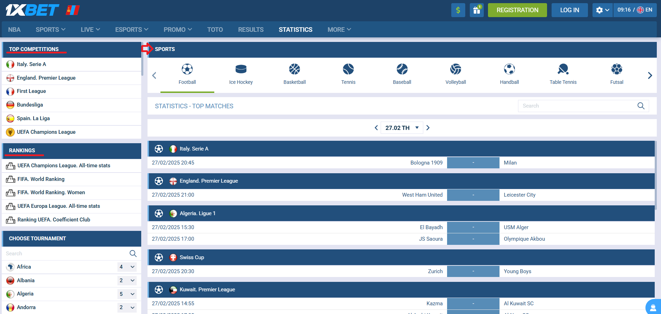
Task: Expand the MORE menu
Action: (339, 30)
